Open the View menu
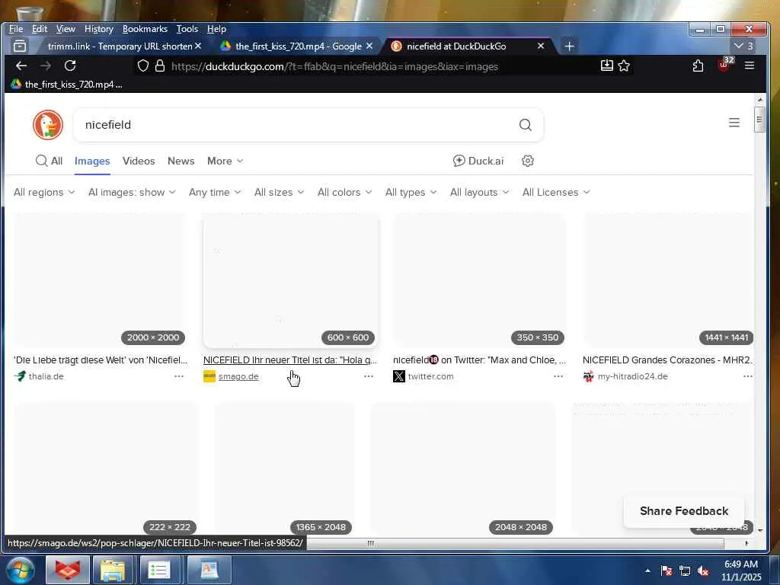The width and height of the screenshot is (780, 585). pyautogui.click(x=66, y=29)
